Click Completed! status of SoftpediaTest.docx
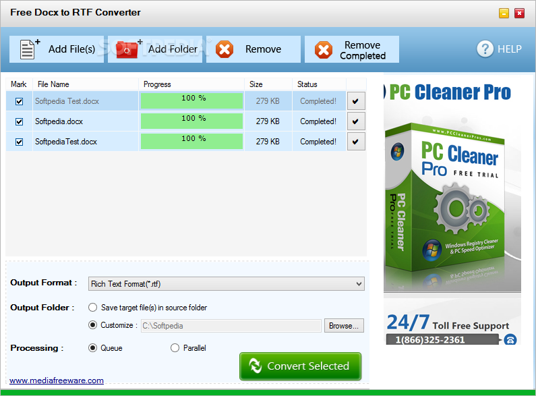 click(x=318, y=142)
